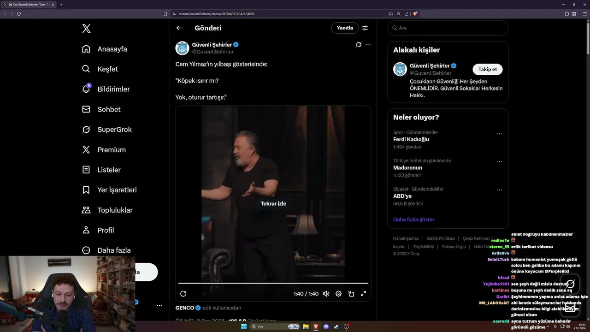Click the video replay icon
590x332 pixels.
pyautogui.click(x=183, y=294)
